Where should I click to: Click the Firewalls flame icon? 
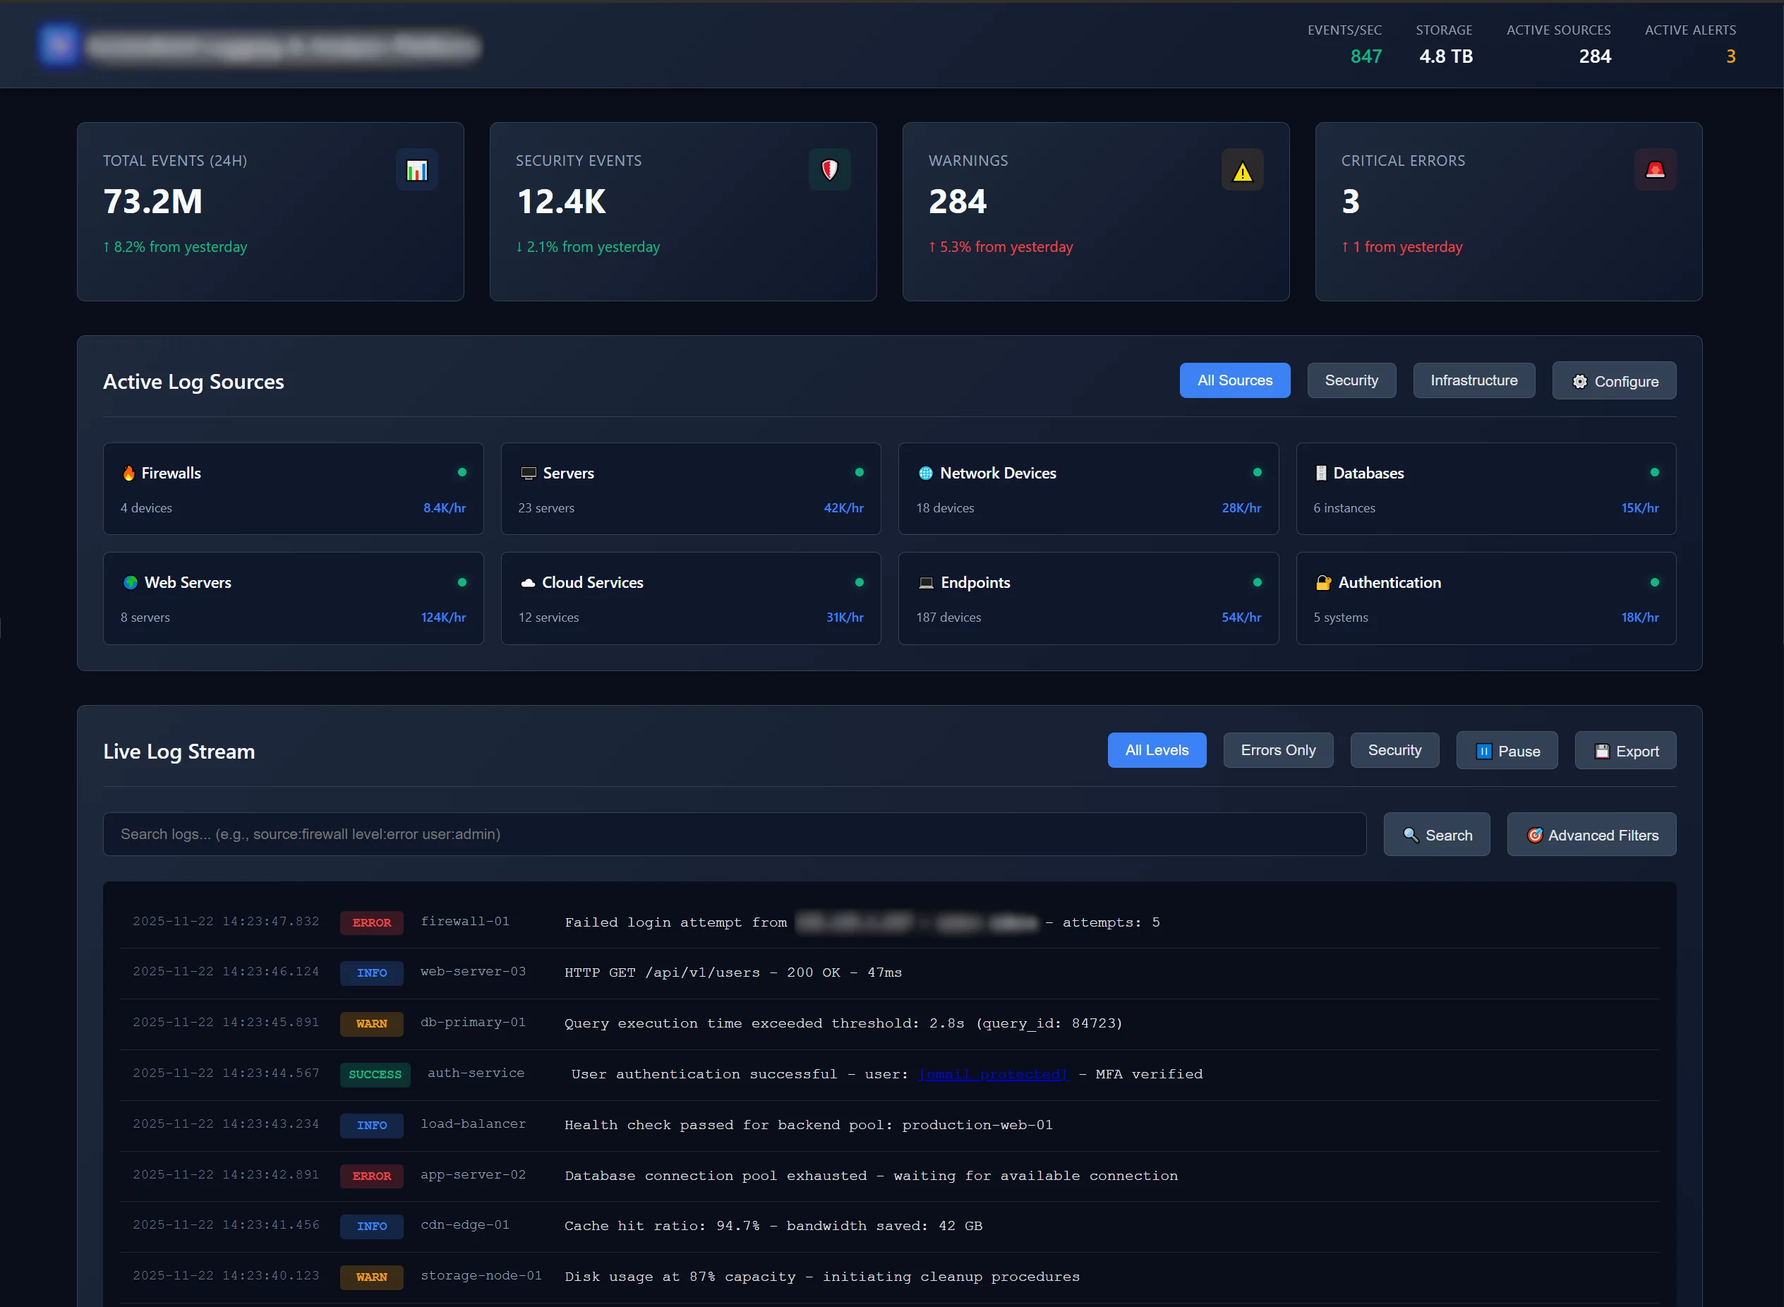click(129, 472)
